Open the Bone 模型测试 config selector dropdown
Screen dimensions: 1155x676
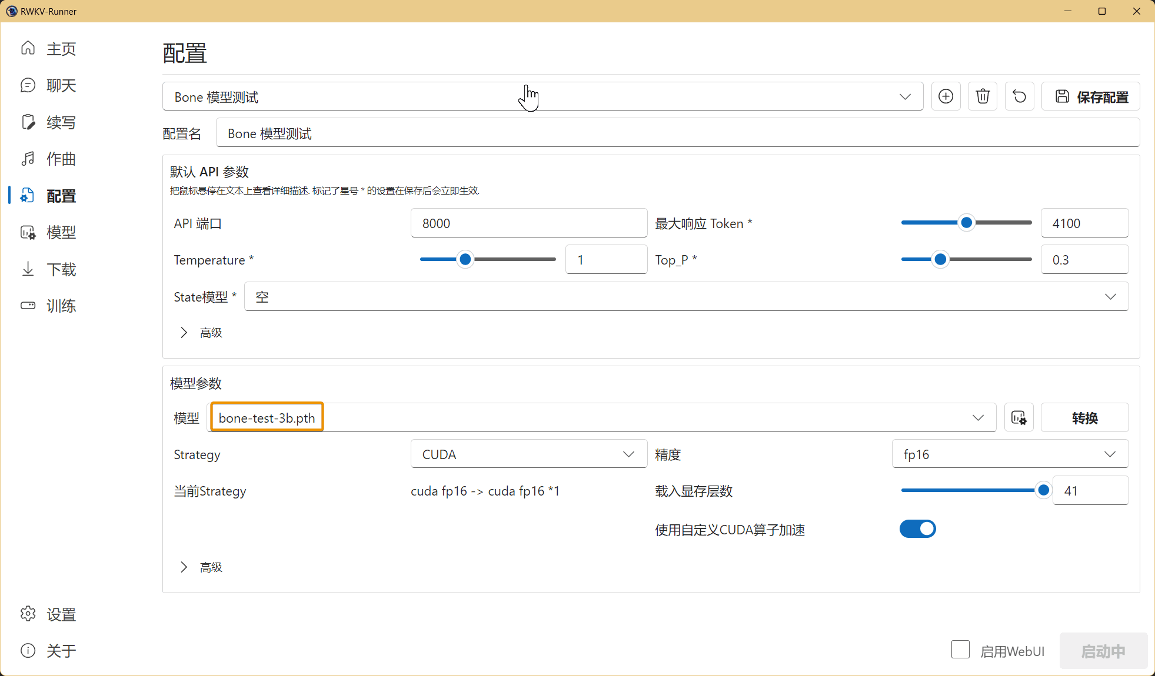(542, 96)
